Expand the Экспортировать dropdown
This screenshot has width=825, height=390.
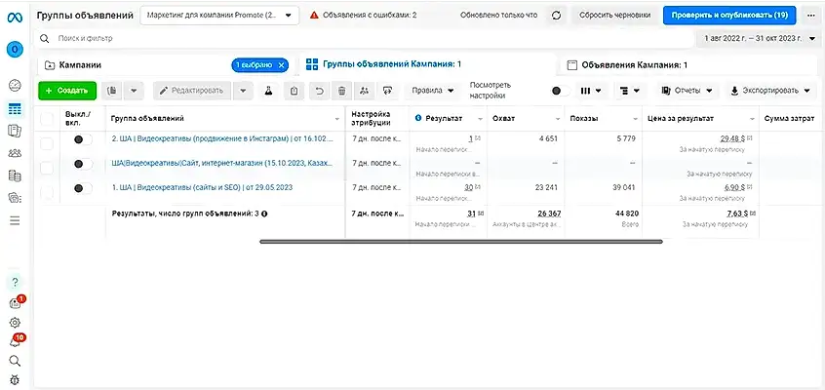pyautogui.click(x=769, y=91)
